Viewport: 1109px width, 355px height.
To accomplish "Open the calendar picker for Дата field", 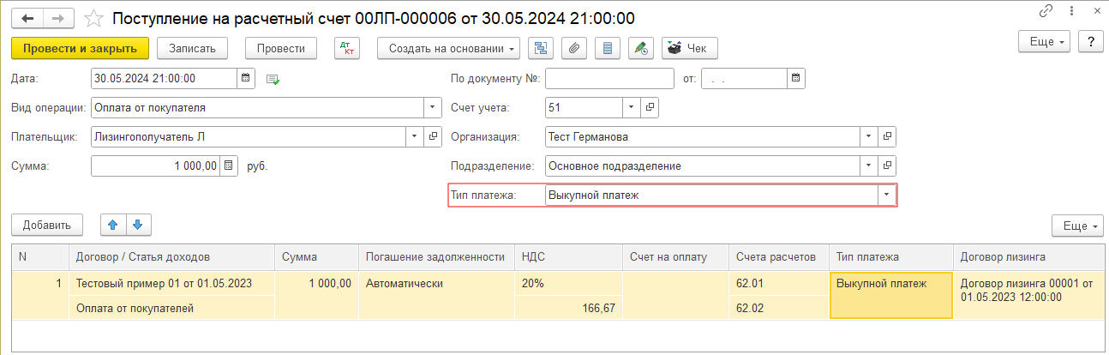I will pyautogui.click(x=246, y=79).
